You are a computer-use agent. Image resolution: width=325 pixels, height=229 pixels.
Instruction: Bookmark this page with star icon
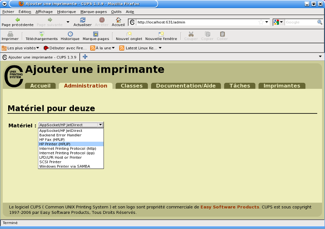(x=261, y=22)
